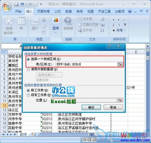This screenshot has height=143, width=151.
Task: Select the 开发工具 ribbon tab
Action: (x=104, y=12)
